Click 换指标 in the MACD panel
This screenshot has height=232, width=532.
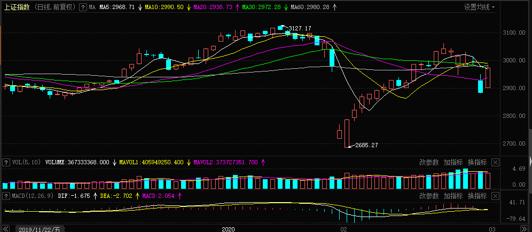[477, 196]
